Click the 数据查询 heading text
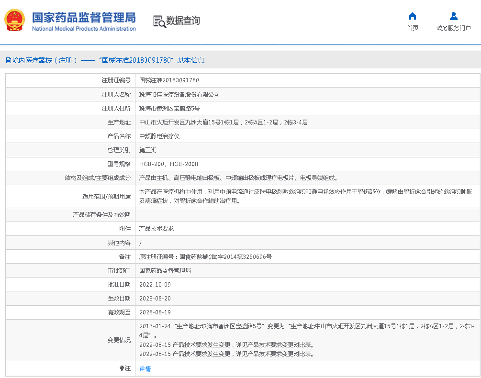Viewport: 481px width, 378px height. (x=183, y=21)
